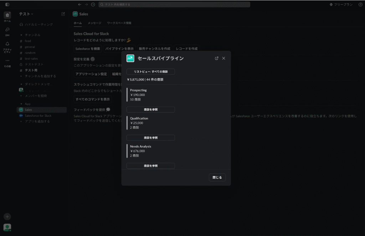Click the その他 more icon
The height and width of the screenshot is (236, 365).
(7, 62)
